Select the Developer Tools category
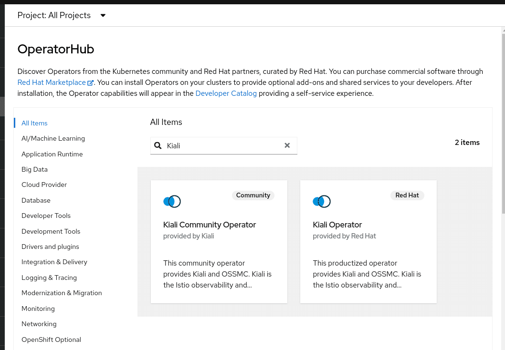The image size is (505, 350). (46, 216)
